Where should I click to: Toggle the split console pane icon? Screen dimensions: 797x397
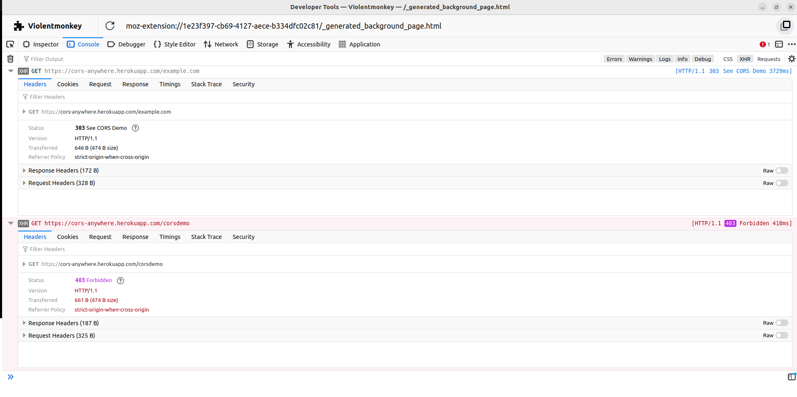tap(778, 44)
